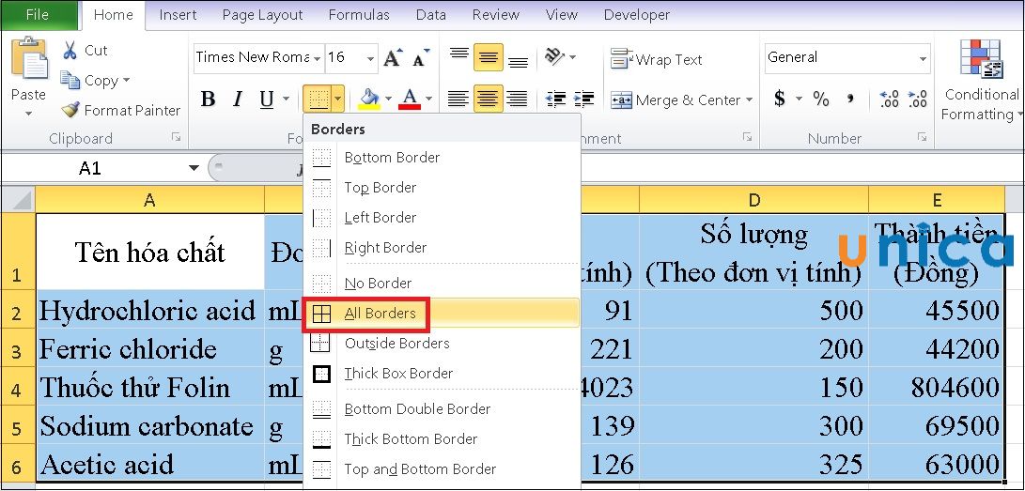This screenshot has width=1025, height=491.
Task: Select the Format Painter brush
Action: pyautogui.click(x=71, y=110)
